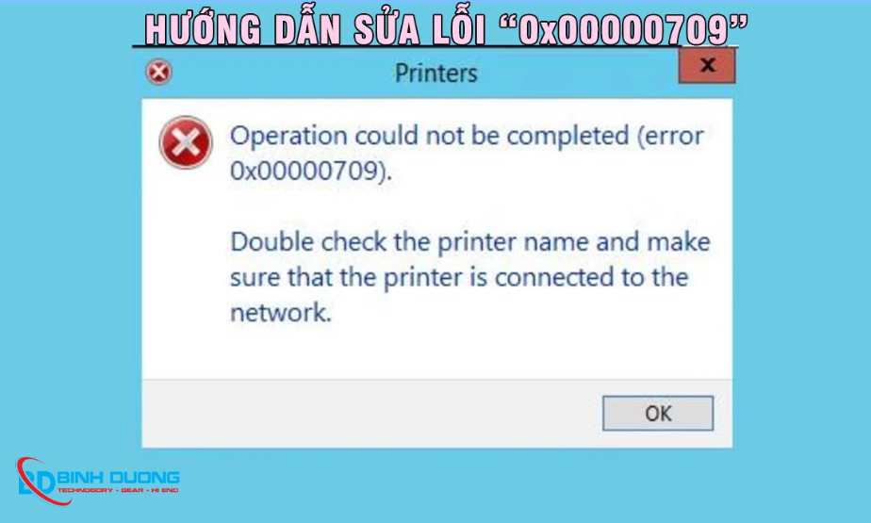Click the dialog's gray footer bar

(x=436, y=414)
